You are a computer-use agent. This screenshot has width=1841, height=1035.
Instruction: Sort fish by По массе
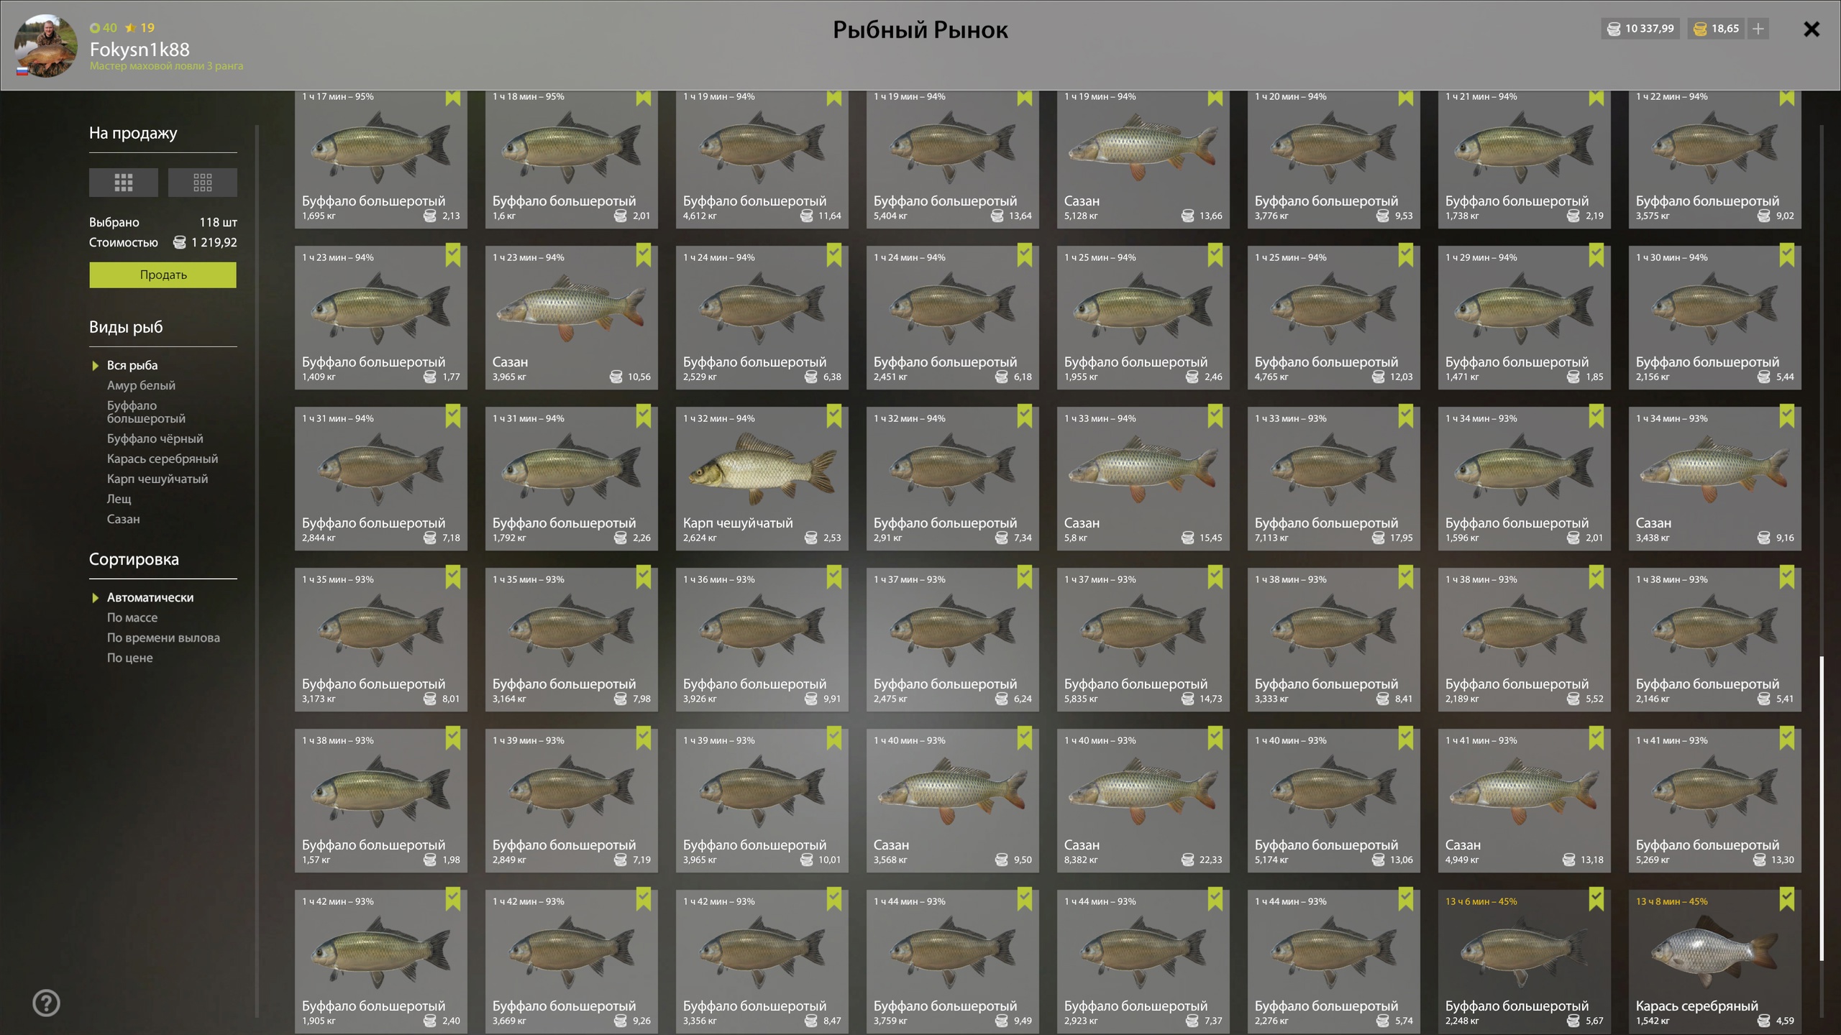132,617
